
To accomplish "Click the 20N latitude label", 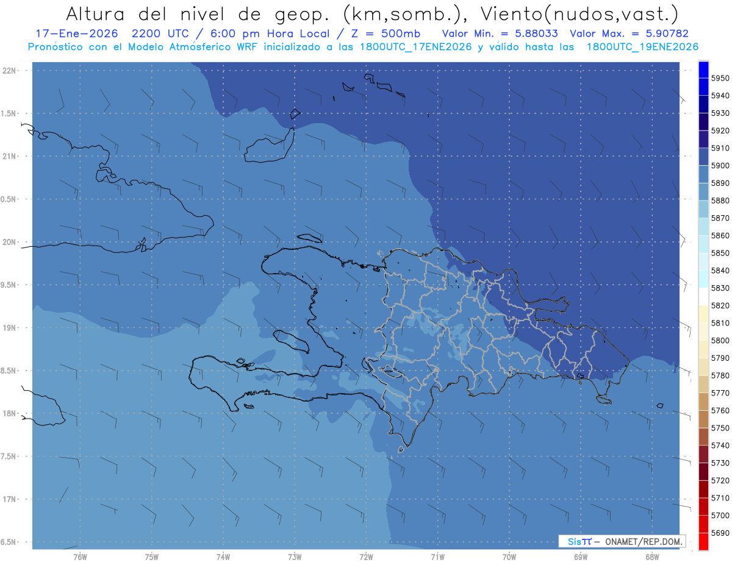I will point(10,243).
